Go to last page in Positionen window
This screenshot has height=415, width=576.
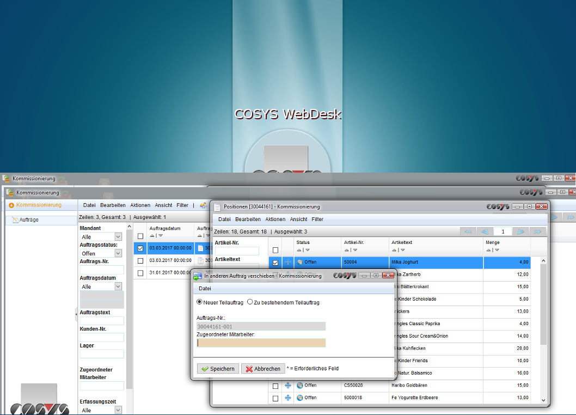coord(537,231)
